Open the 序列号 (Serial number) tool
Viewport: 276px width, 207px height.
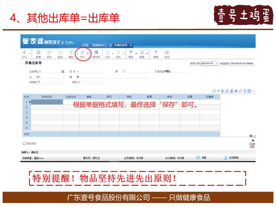[96, 53]
